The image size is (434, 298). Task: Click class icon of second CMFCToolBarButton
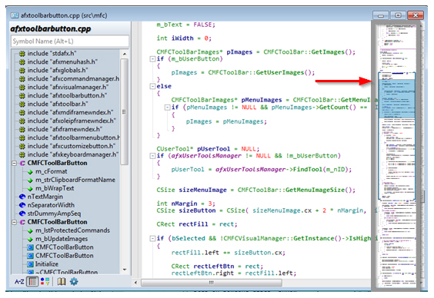click(22, 222)
